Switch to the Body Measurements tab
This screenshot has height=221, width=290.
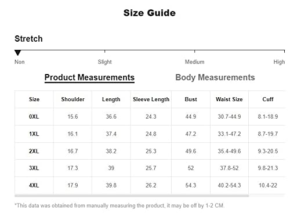click(215, 78)
